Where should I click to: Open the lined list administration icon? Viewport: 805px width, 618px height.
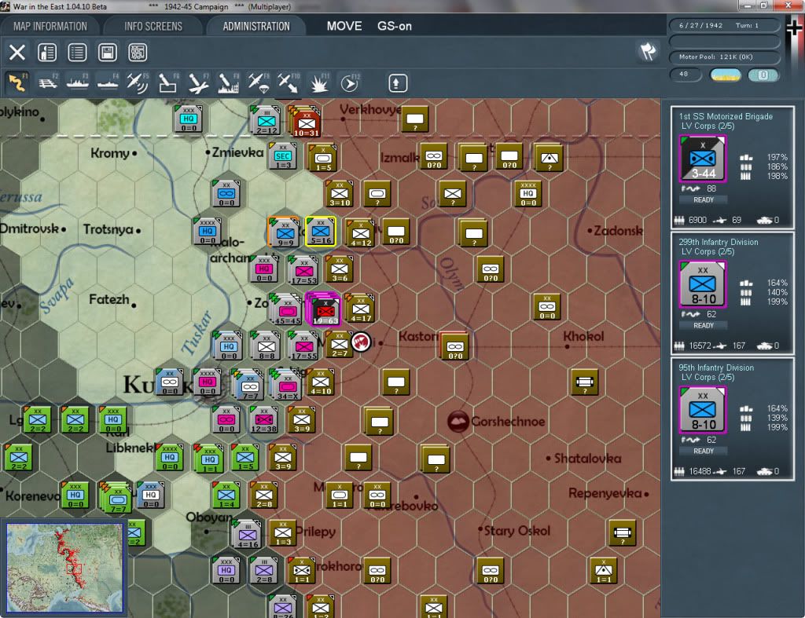(77, 53)
